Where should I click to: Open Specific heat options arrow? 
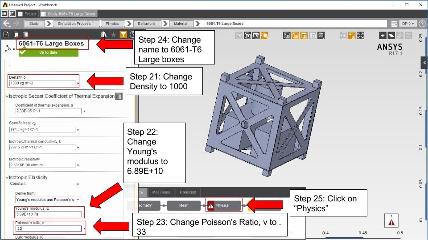78,129
